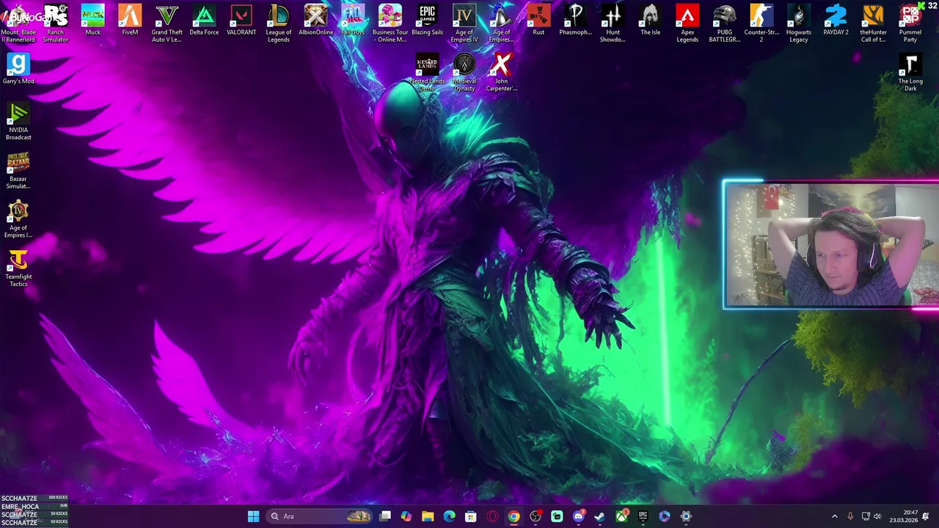Launch Nested Lands Demo shortcut
This screenshot has height=528, width=939.
coord(427,73)
